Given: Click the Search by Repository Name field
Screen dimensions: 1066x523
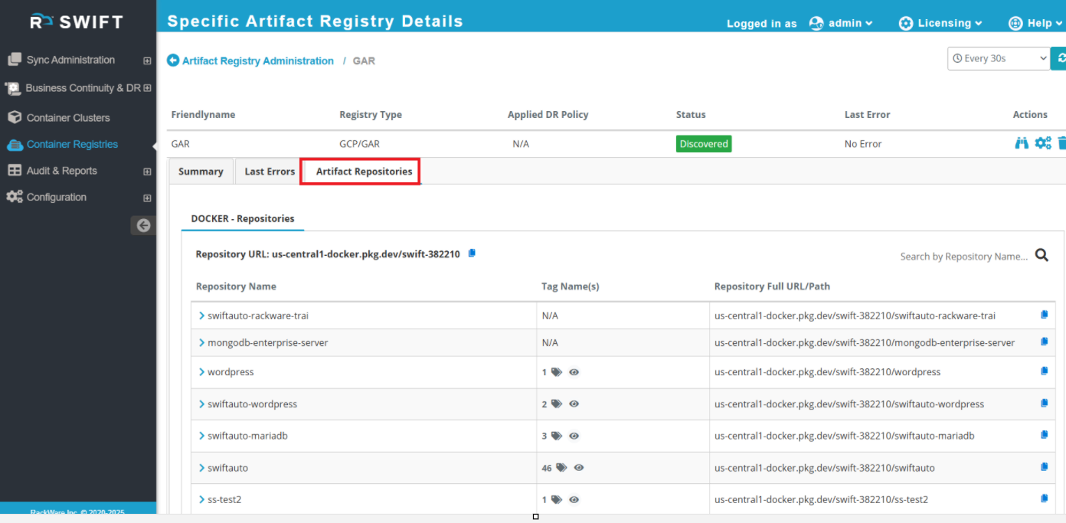Looking at the screenshot, I should tap(963, 257).
